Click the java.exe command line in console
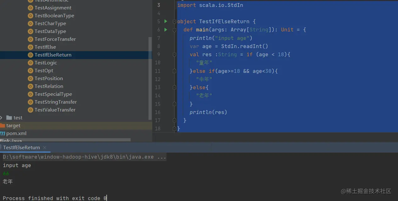This screenshot has height=201, width=398. [x=84, y=157]
